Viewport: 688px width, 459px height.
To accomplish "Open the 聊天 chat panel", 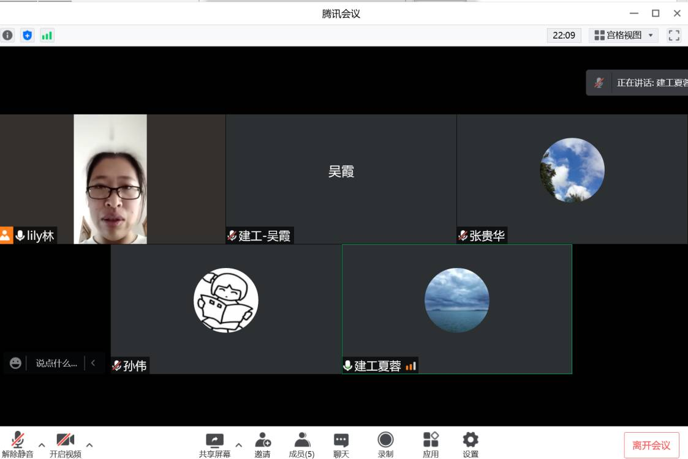I will pyautogui.click(x=341, y=444).
